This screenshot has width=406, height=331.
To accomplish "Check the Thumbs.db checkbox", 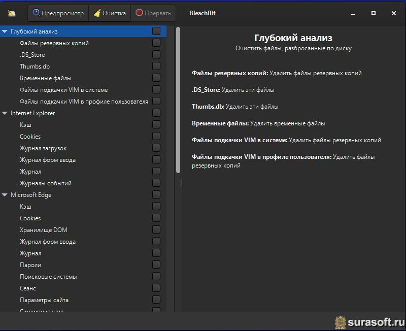I will pyautogui.click(x=156, y=67).
